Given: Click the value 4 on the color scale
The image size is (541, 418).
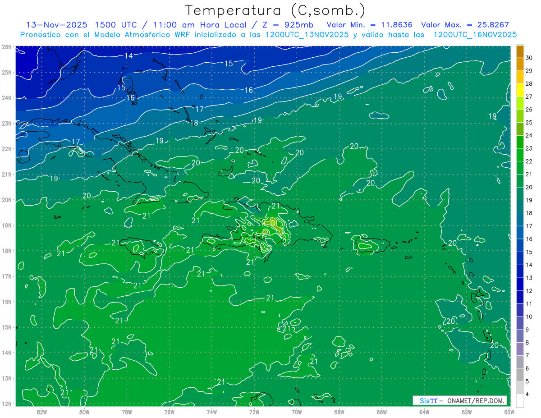Looking at the screenshot, I should [528, 395].
